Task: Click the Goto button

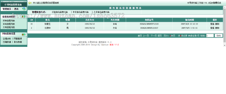Action: [x=219, y=36]
